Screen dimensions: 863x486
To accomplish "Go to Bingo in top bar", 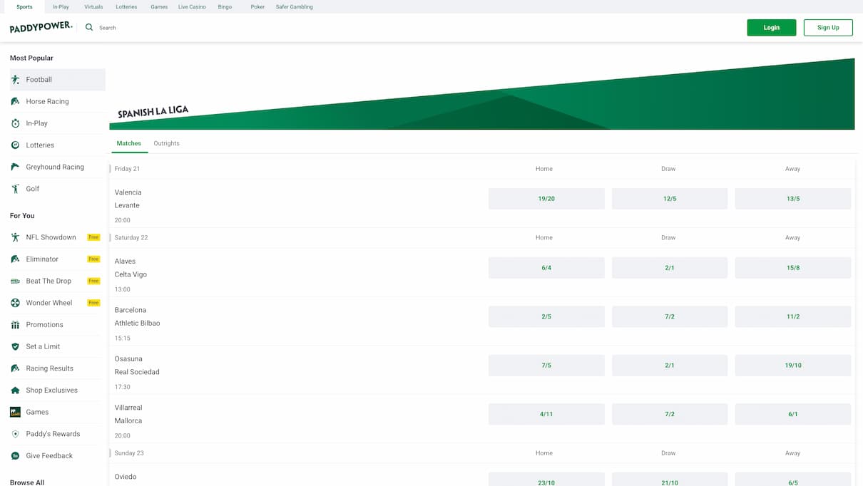I will 225,6.
